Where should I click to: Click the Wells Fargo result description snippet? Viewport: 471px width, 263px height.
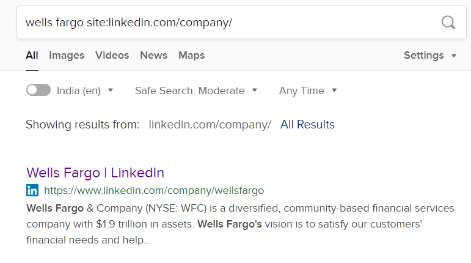pyautogui.click(x=240, y=224)
